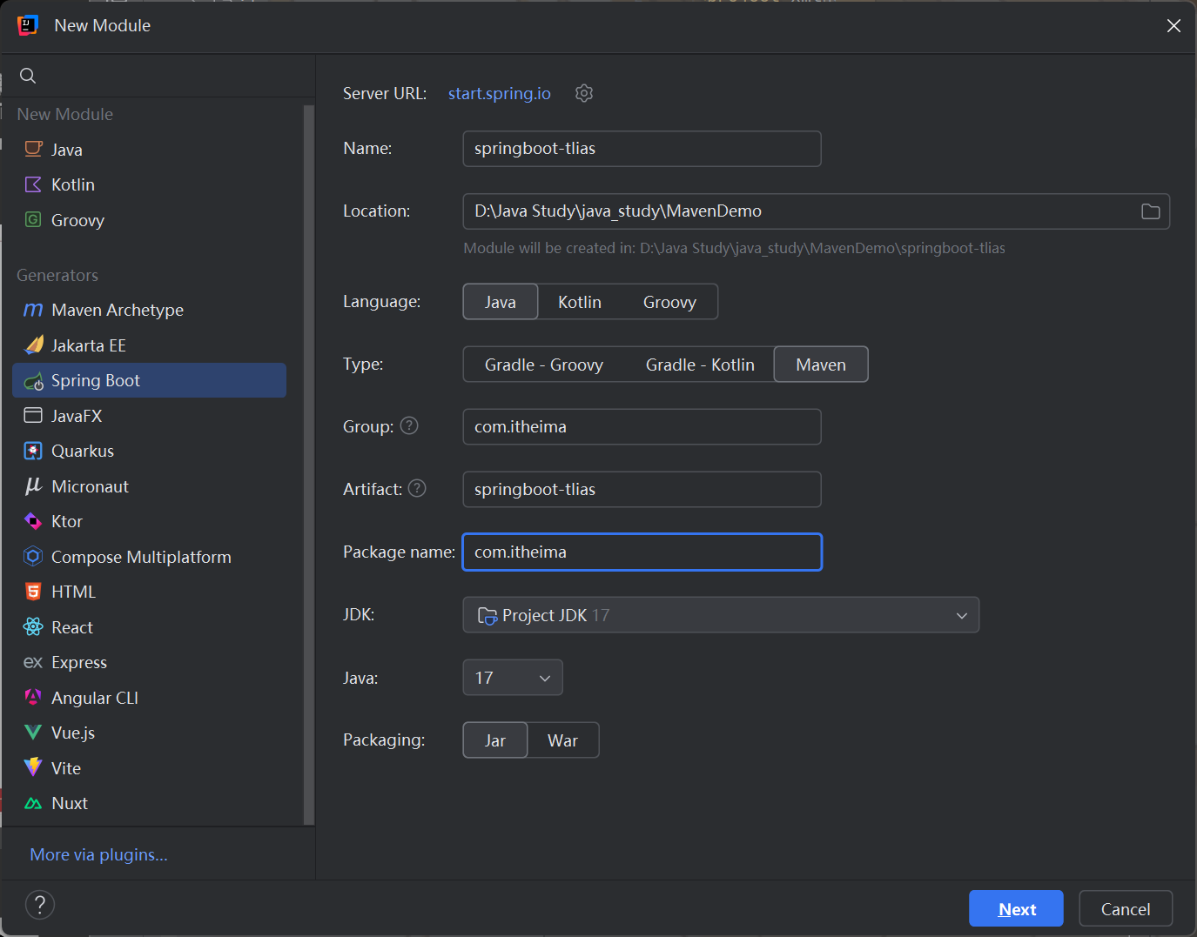This screenshot has width=1197, height=937.
Task: Click the Package name input field
Action: (x=642, y=552)
